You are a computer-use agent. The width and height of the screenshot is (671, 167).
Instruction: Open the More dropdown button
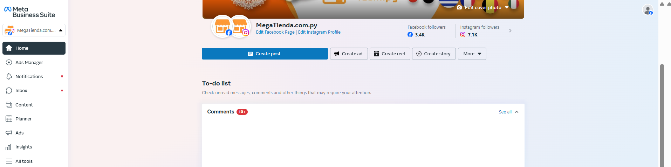pos(472,54)
